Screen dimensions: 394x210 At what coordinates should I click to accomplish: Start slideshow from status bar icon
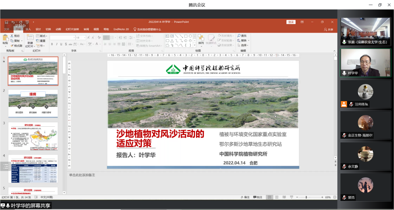point(292,197)
